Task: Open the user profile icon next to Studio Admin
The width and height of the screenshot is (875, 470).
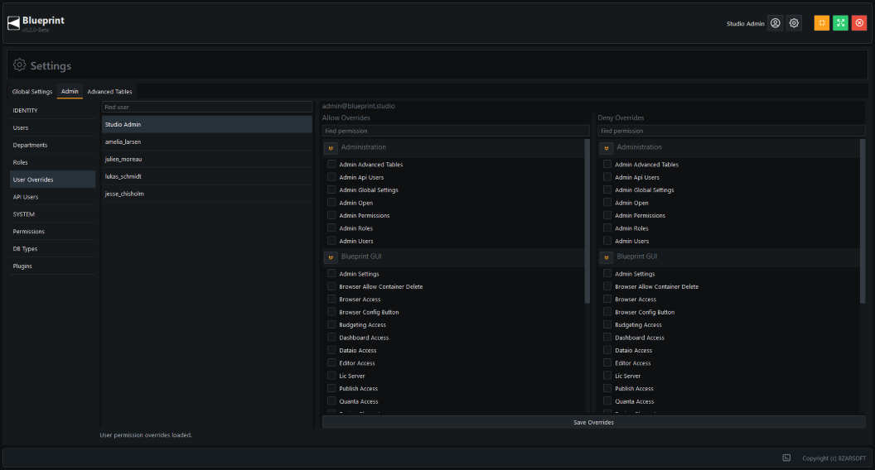Action: [775, 23]
